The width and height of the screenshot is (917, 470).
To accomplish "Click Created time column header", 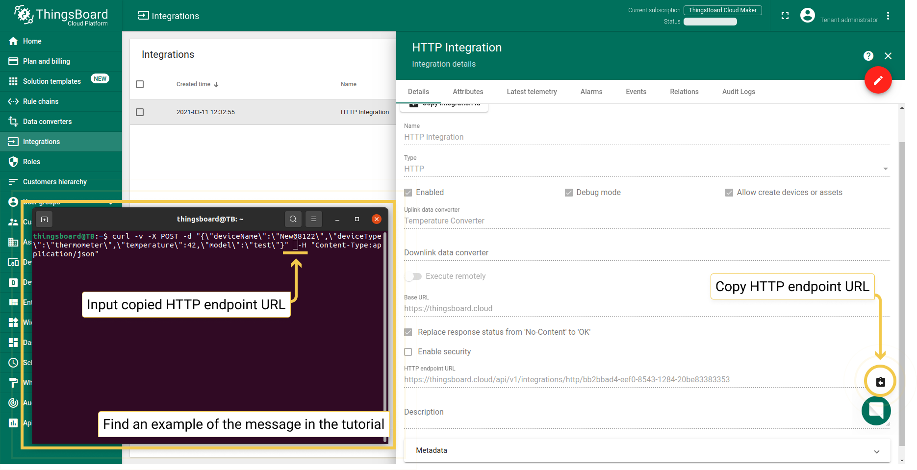I will tap(193, 84).
